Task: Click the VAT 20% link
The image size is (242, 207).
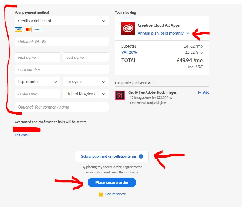Action: (129, 52)
